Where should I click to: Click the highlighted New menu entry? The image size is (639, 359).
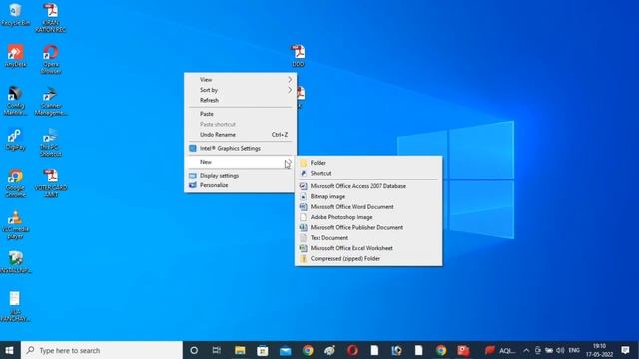240,162
